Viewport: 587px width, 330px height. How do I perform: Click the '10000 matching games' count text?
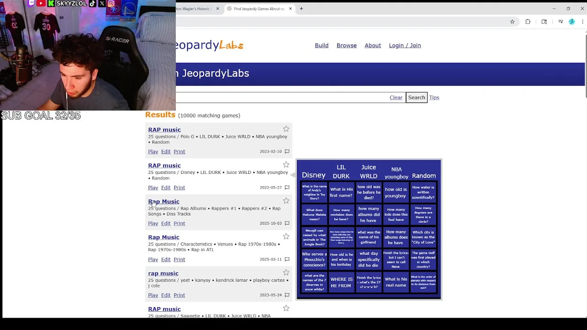[x=209, y=115]
